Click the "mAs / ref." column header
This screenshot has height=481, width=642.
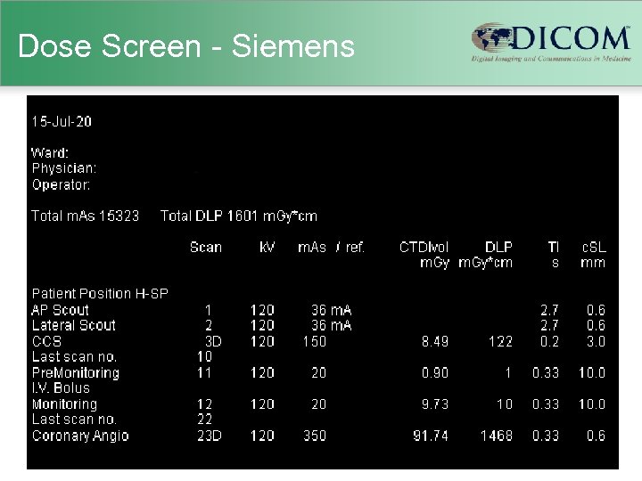(x=331, y=248)
